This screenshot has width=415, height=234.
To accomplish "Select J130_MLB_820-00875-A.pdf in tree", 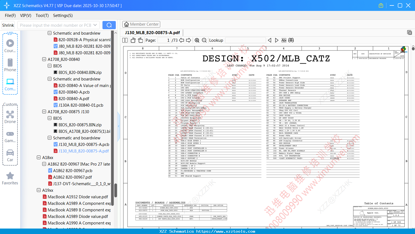I will [x=81, y=151].
